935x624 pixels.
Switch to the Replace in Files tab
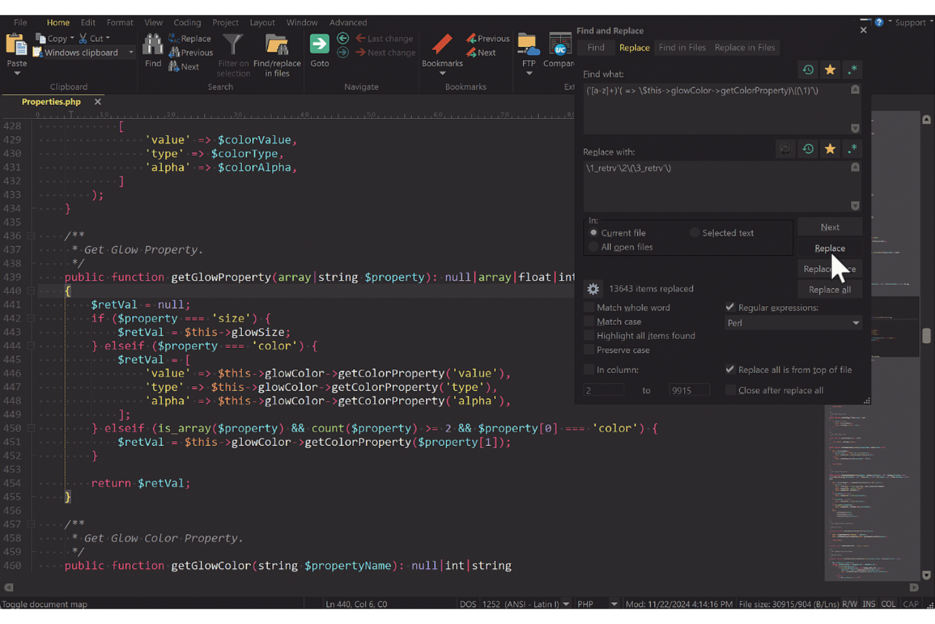pos(744,47)
